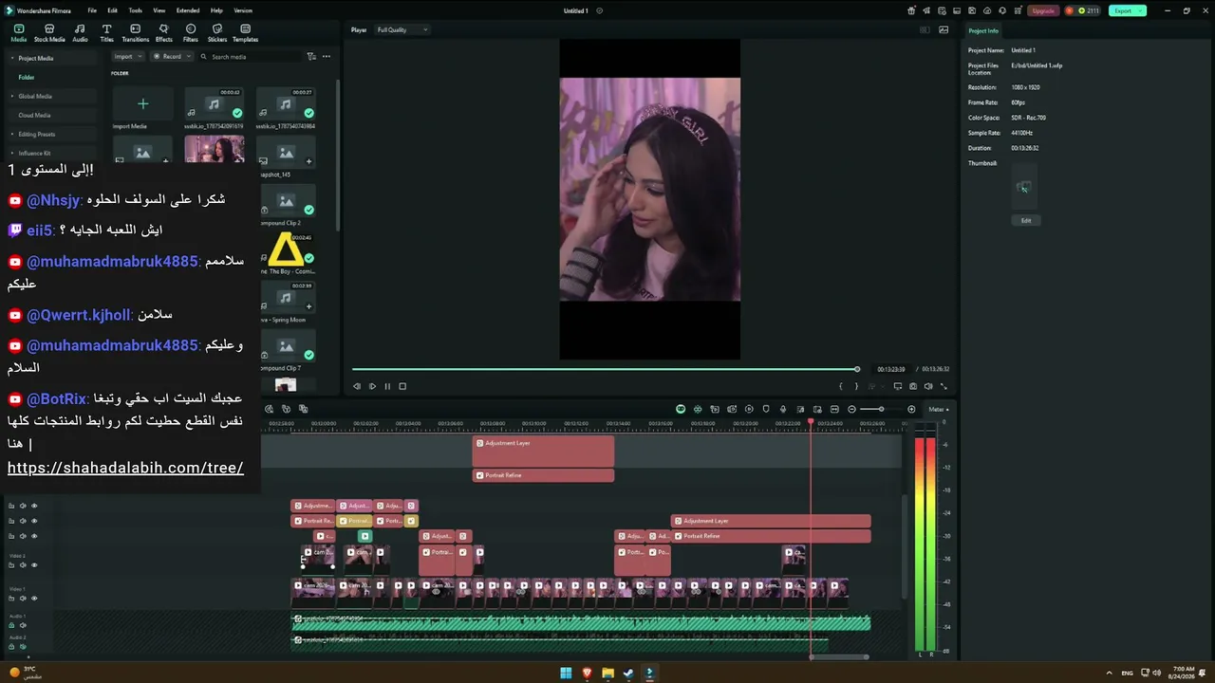Screen dimensions: 1215x683
Task: Select the Media tab icon
Action: (19, 33)
